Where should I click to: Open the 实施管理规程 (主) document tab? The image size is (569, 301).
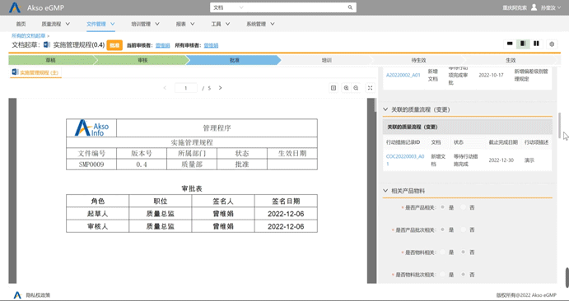pos(35,72)
